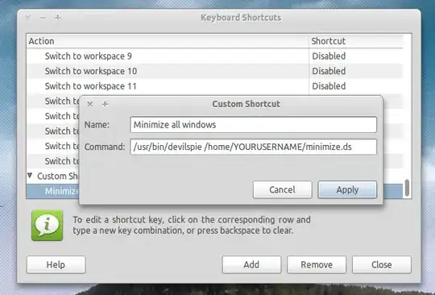Close the Custom Shortcut dialog with X icon

pos(90,104)
